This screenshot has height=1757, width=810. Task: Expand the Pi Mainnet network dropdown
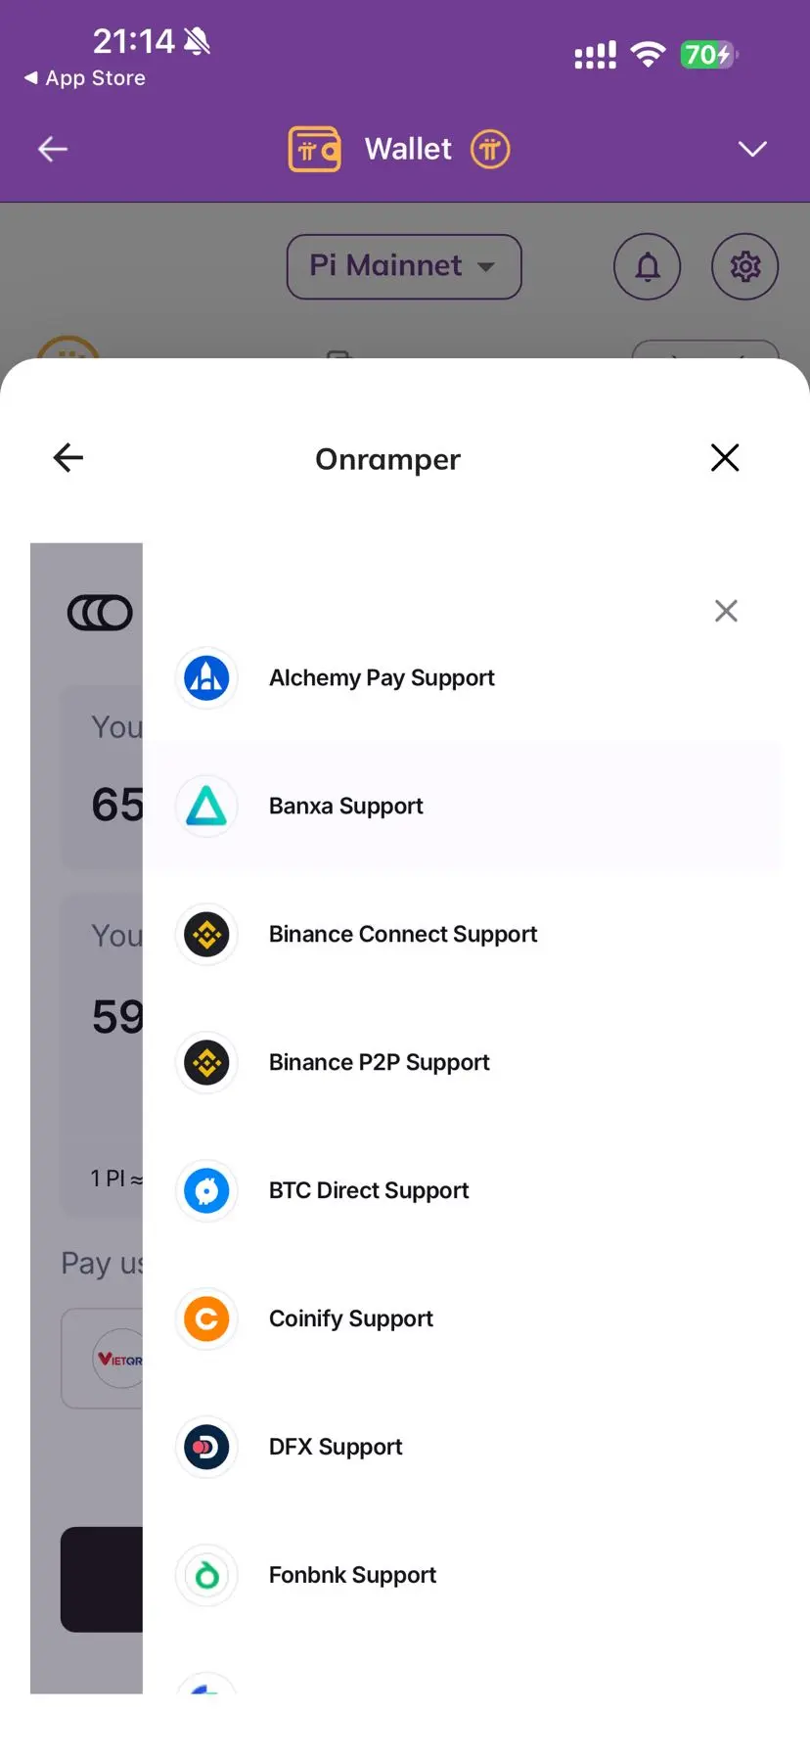pyautogui.click(x=404, y=266)
